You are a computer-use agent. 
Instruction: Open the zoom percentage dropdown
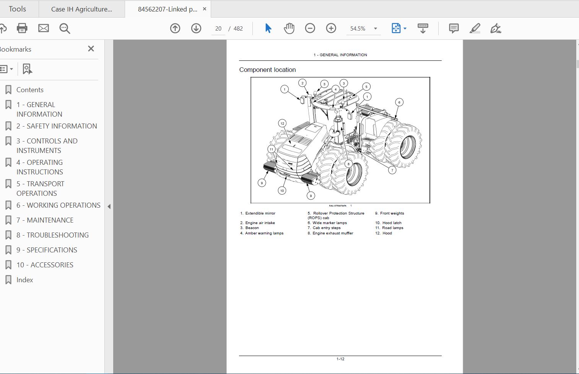coord(375,29)
